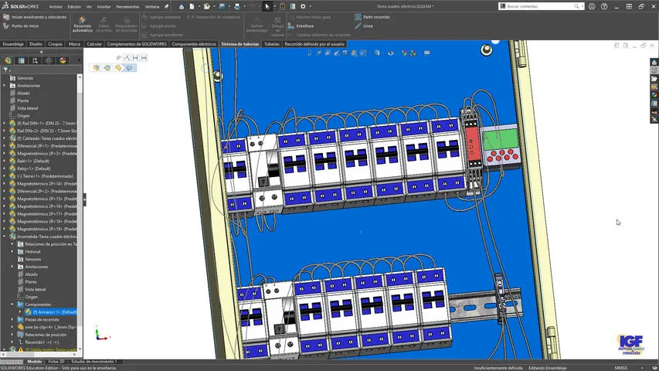Collapse the Componentes folder

point(12,305)
